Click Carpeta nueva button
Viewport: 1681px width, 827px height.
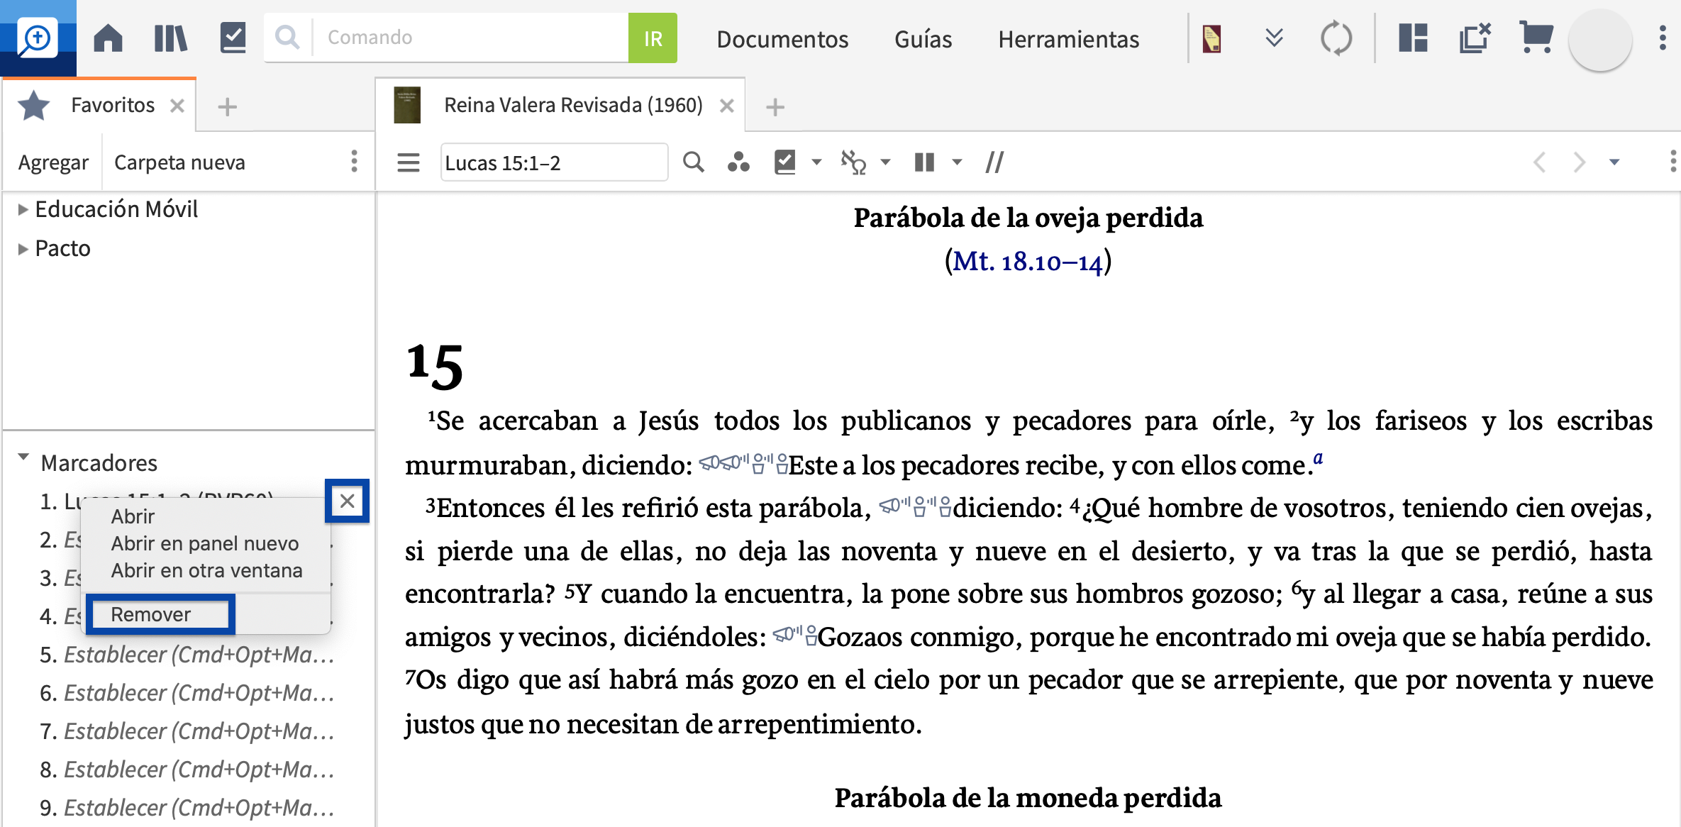(x=179, y=162)
